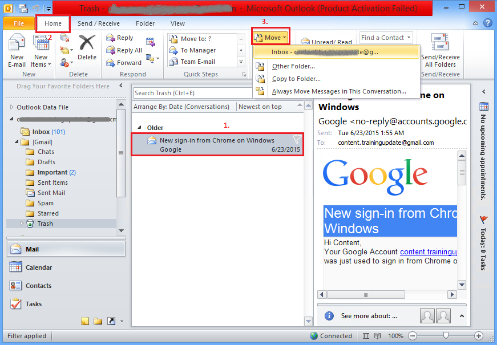
Task: Open the Sent Items folder
Action: point(52,183)
